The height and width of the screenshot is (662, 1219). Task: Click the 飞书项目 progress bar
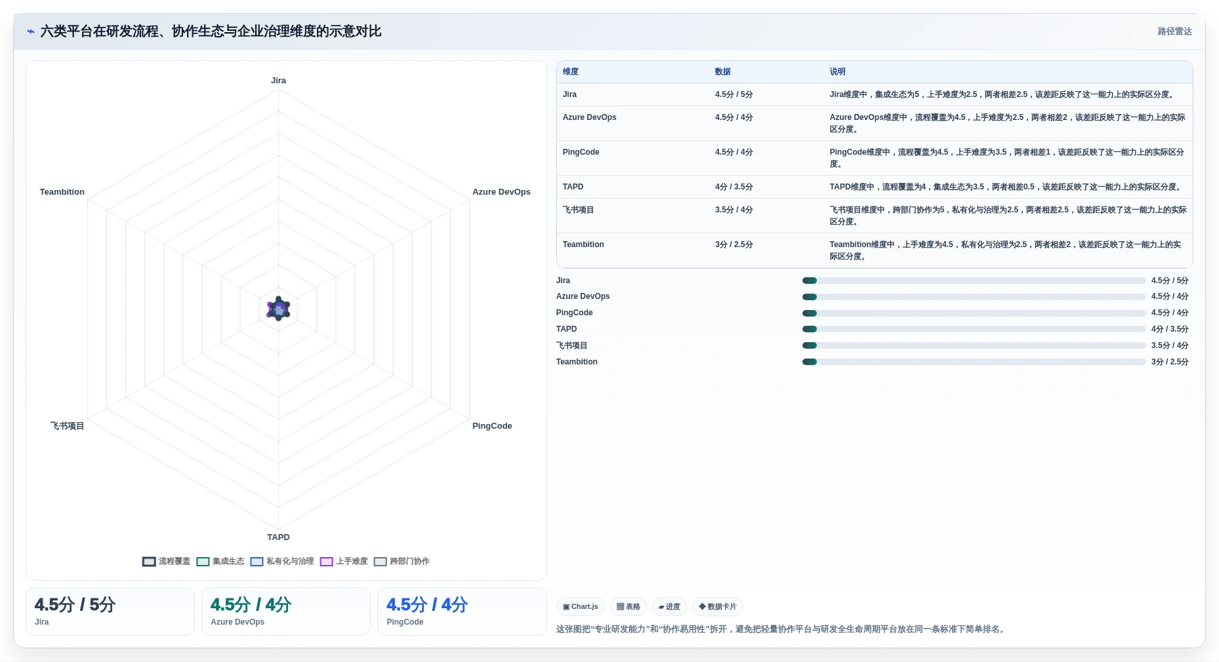click(x=974, y=345)
